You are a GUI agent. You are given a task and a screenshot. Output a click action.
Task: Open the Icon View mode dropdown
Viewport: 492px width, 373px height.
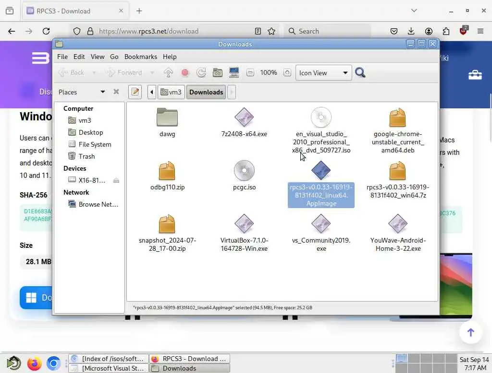coord(323,73)
